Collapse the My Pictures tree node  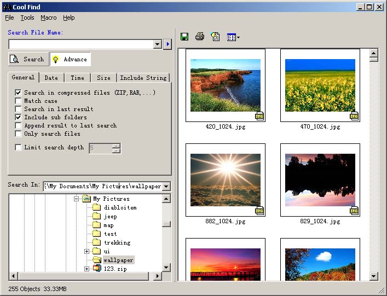[x=77, y=199]
